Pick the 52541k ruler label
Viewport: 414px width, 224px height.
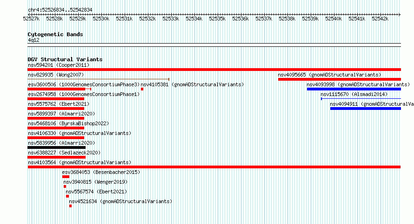[357, 19]
